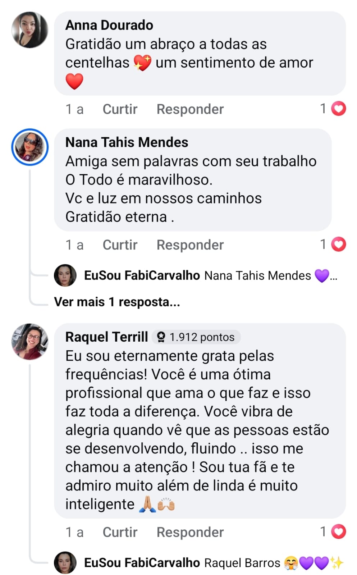Open the Raquel Terrill name link

tap(106, 337)
